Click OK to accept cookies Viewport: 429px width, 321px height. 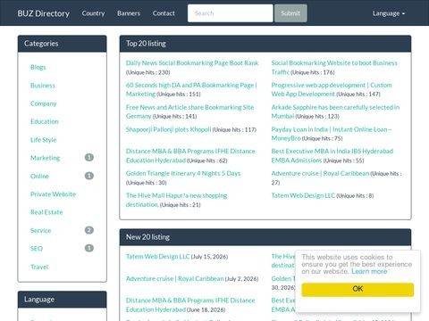pyautogui.click(x=357, y=289)
